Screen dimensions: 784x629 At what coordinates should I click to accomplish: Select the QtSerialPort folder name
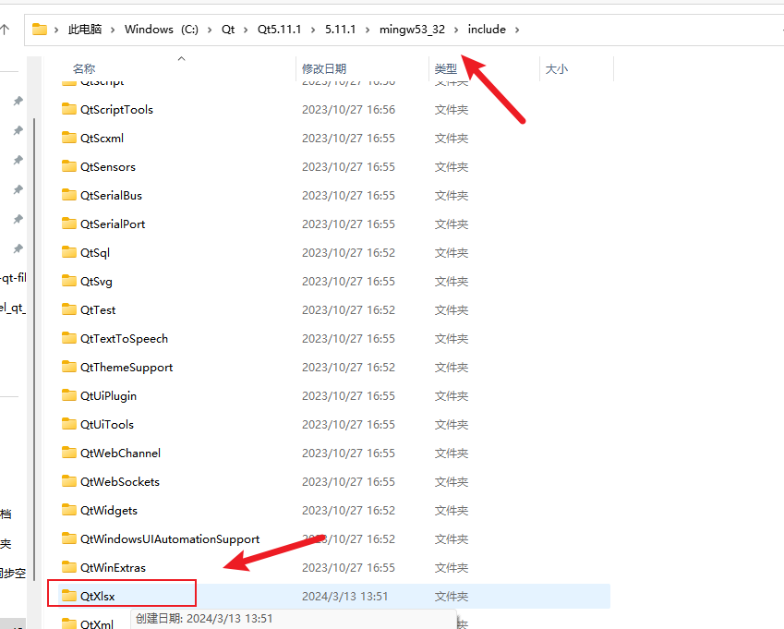(x=113, y=224)
